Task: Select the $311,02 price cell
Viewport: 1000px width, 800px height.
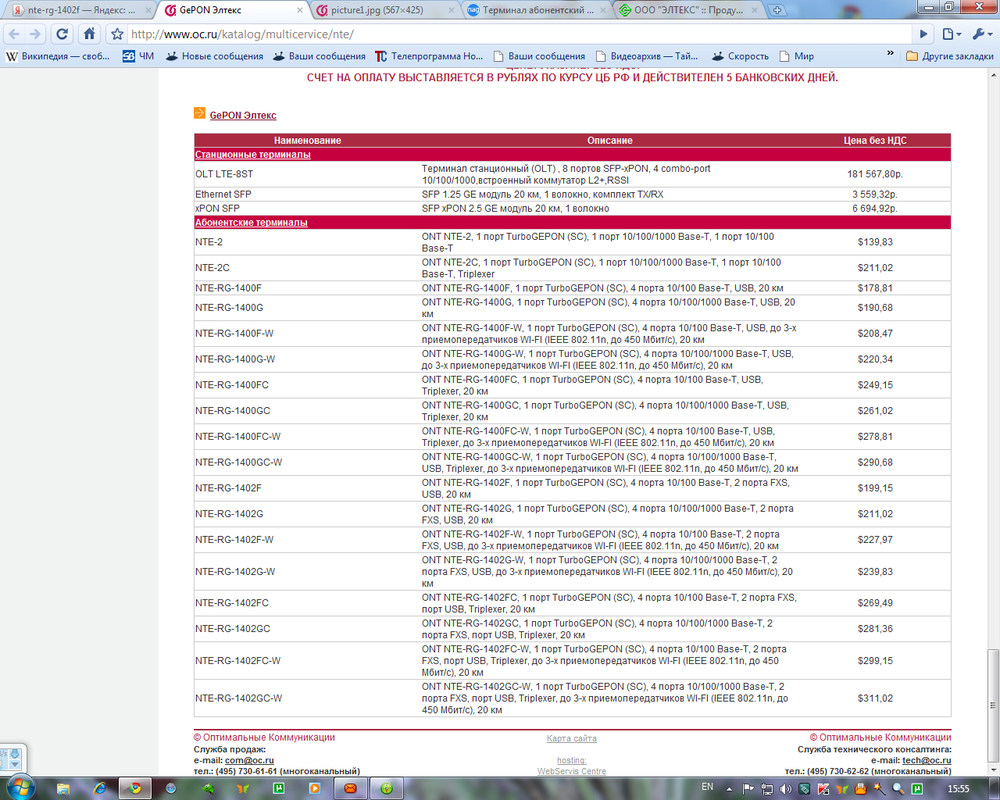Action: click(875, 698)
